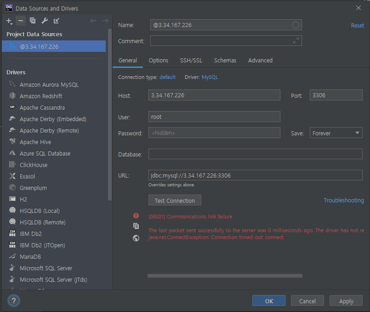Change the Connection type default link

(167, 77)
